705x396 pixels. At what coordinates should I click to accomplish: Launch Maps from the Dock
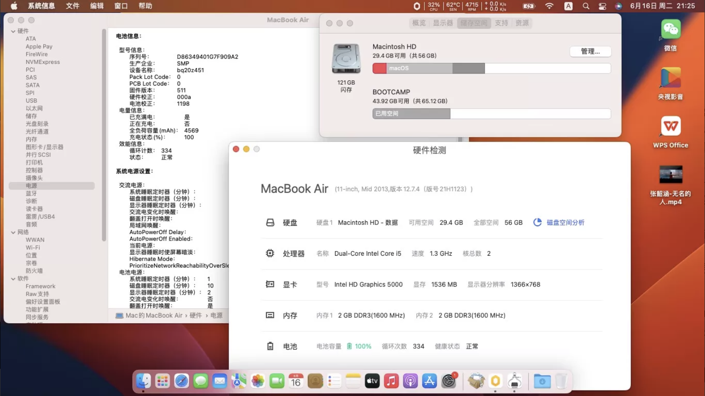pos(239,381)
